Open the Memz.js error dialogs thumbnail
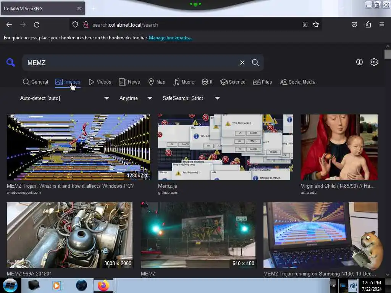 click(x=225, y=147)
